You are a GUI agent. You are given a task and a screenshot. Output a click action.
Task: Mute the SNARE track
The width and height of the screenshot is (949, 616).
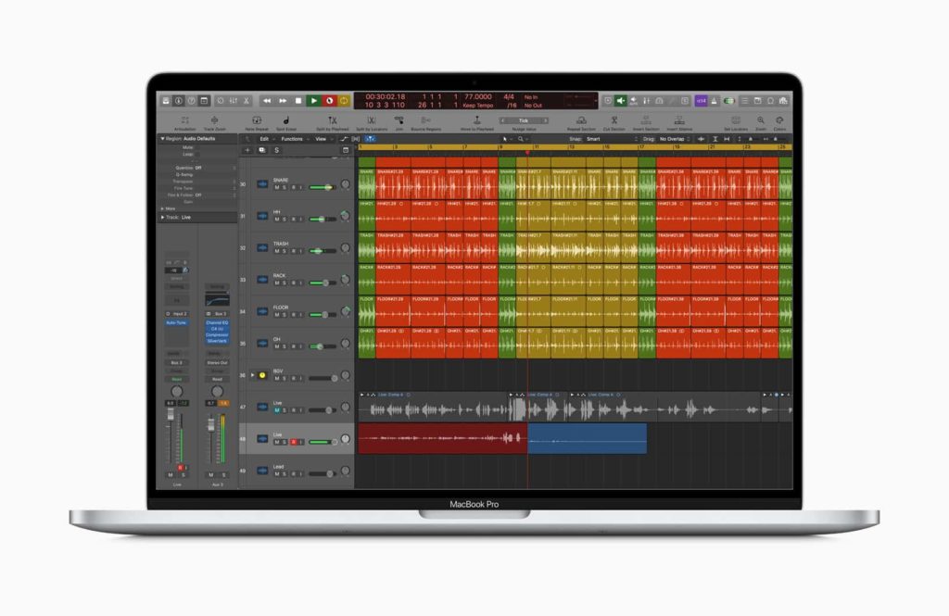click(279, 187)
